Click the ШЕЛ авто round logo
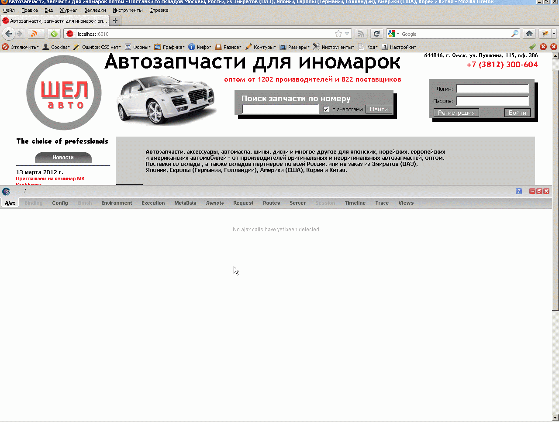Image resolution: width=559 pixels, height=422 pixels. pyautogui.click(x=64, y=93)
